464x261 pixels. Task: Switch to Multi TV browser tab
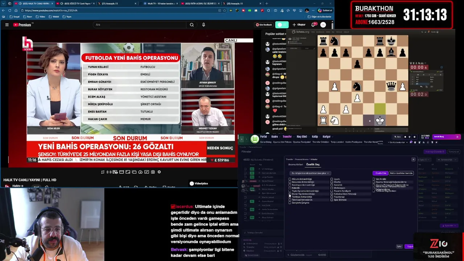(160, 4)
